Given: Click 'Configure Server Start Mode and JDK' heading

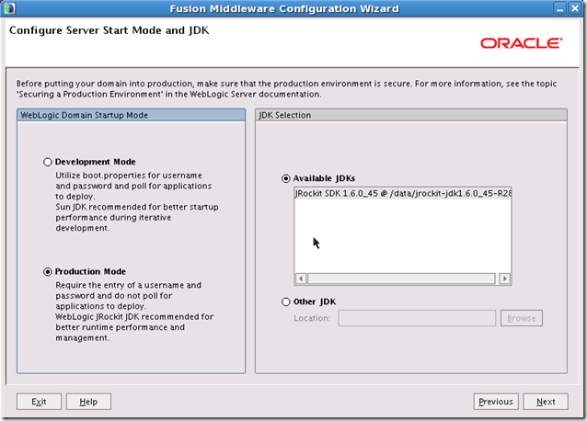Looking at the screenshot, I should (x=109, y=30).
